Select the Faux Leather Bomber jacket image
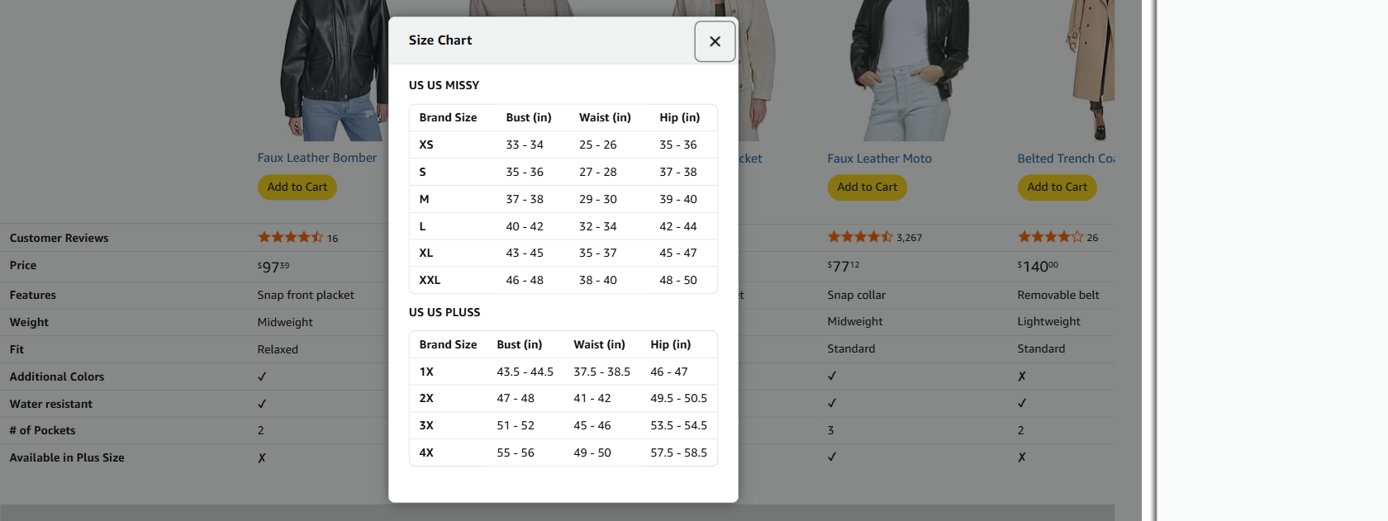 tap(335, 70)
